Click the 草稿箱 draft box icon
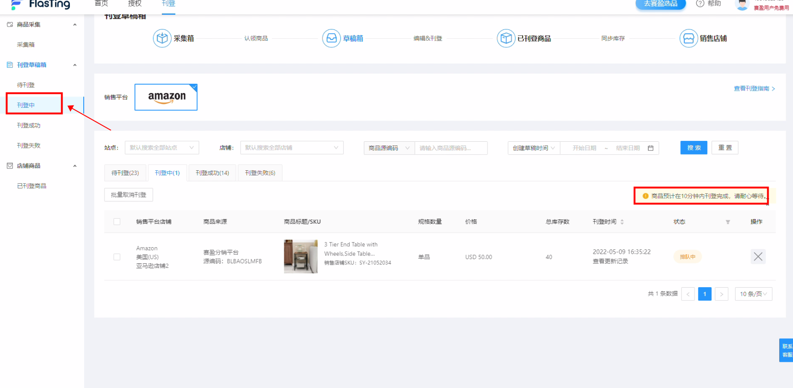793x388 pixels. click(x=331, y=38)
